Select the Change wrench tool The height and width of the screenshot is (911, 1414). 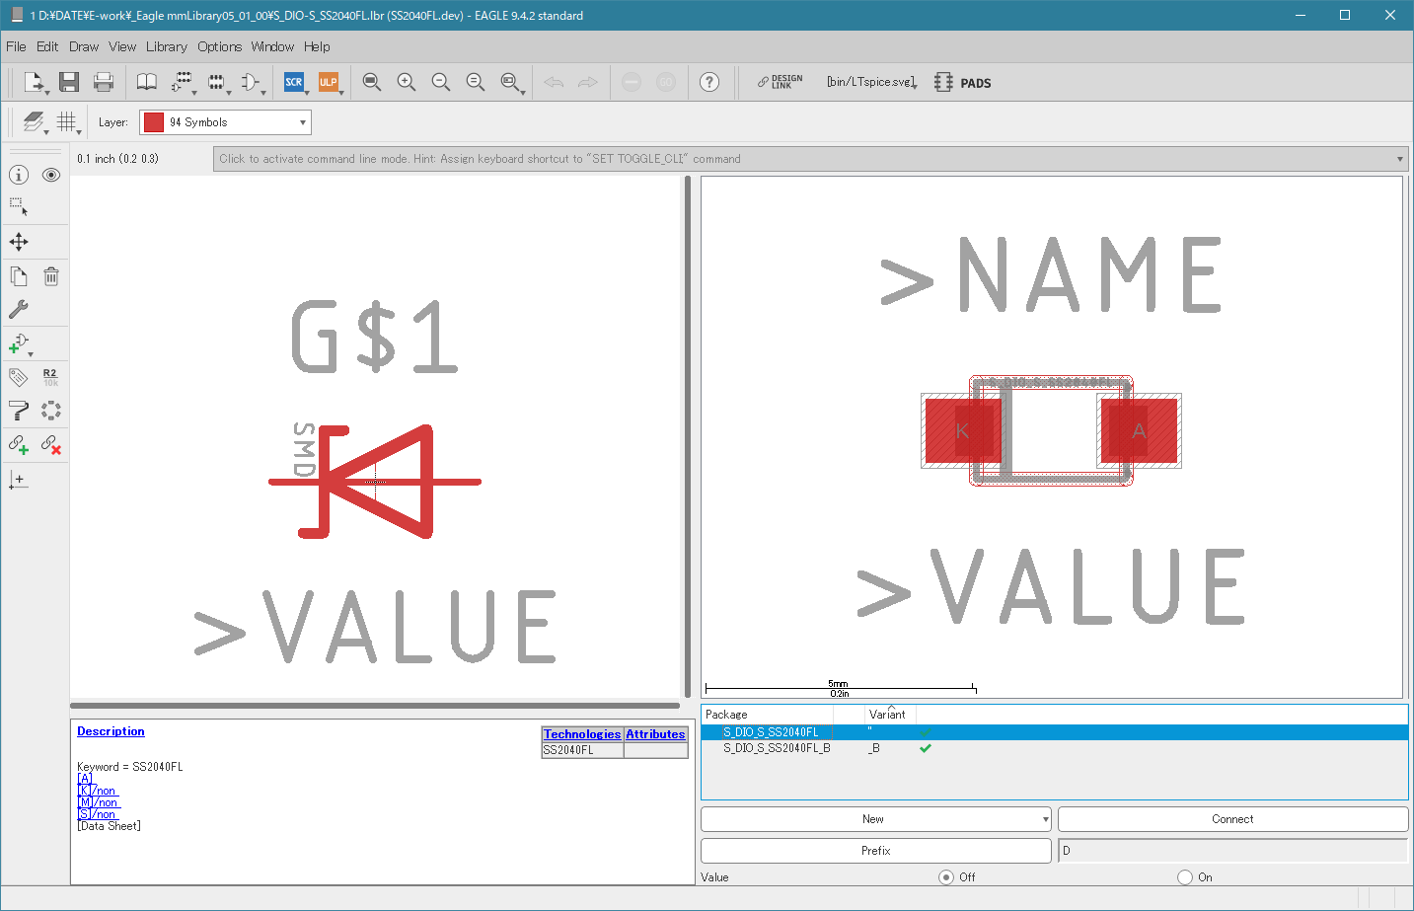tap(19, 309)
